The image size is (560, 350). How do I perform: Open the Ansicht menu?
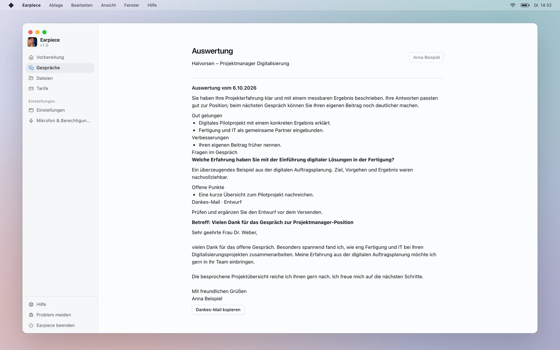pos(108,5)
